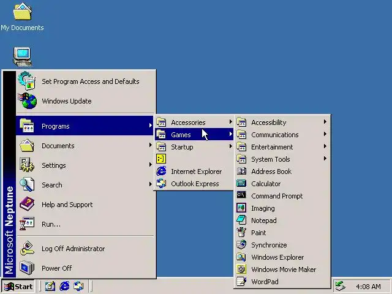Click the system tray network icon
Image resolution: width=392 pixels, height=294 pixels.
click(x=341, y=286)
